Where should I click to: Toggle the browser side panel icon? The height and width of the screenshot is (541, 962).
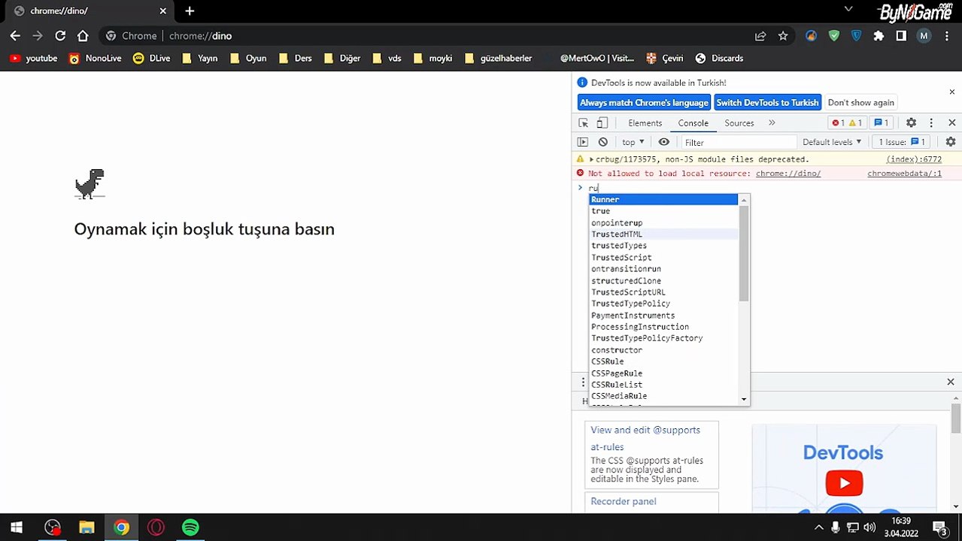tap(901, 35)
